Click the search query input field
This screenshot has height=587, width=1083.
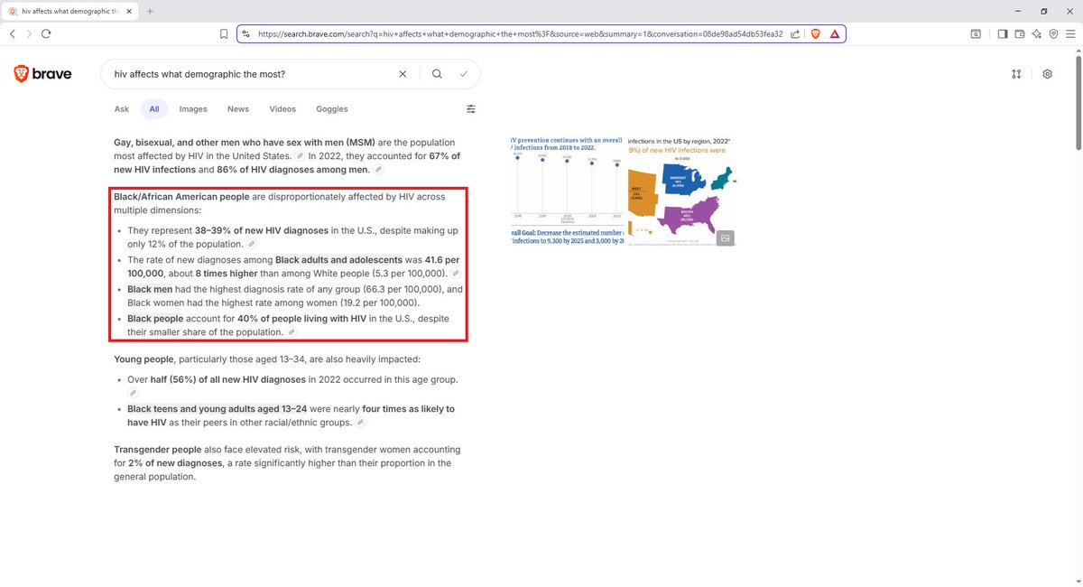pyautogui.click(x=253, y=74)
